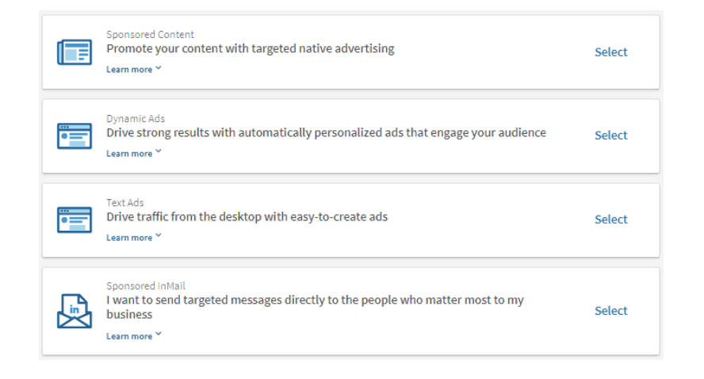Click the Sponsored InMail heading label
This screenshot has width=704, height=379.
click(x=145, y=285)
